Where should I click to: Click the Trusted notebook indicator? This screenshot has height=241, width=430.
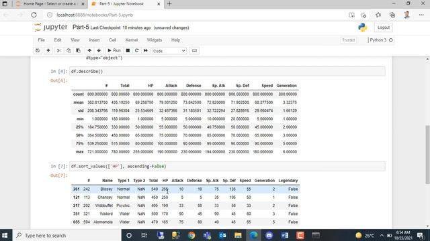pyautogui.click(x=348, y=40)
